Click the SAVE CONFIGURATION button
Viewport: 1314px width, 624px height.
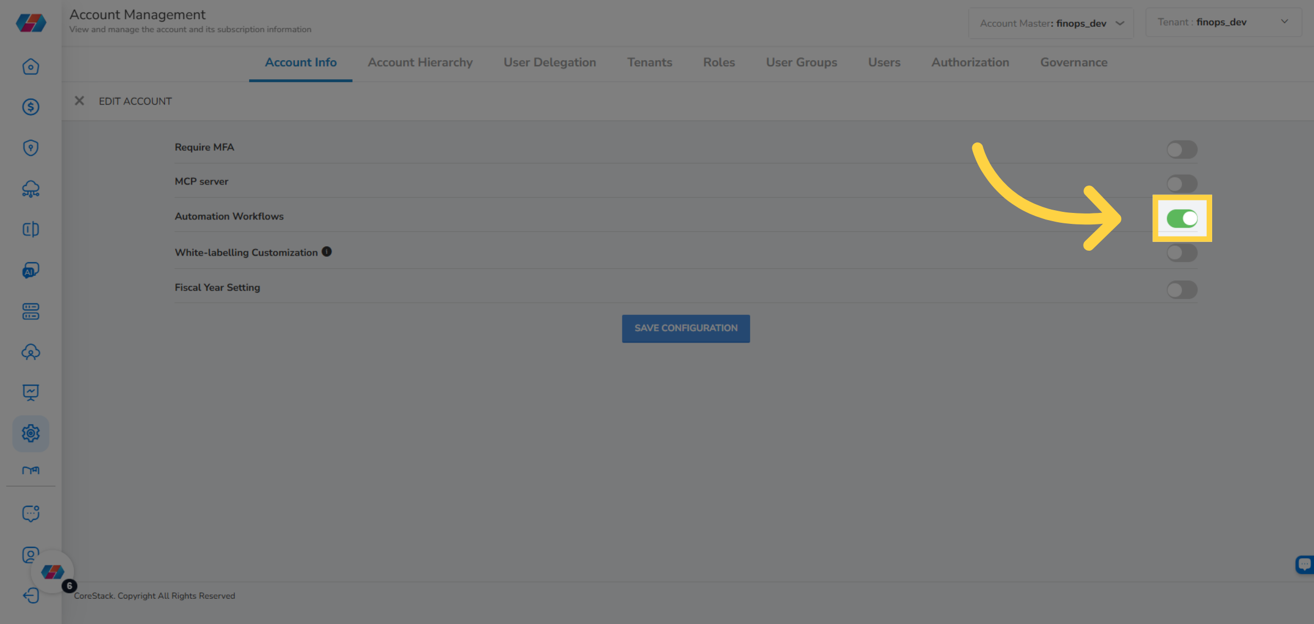point(685,328)
